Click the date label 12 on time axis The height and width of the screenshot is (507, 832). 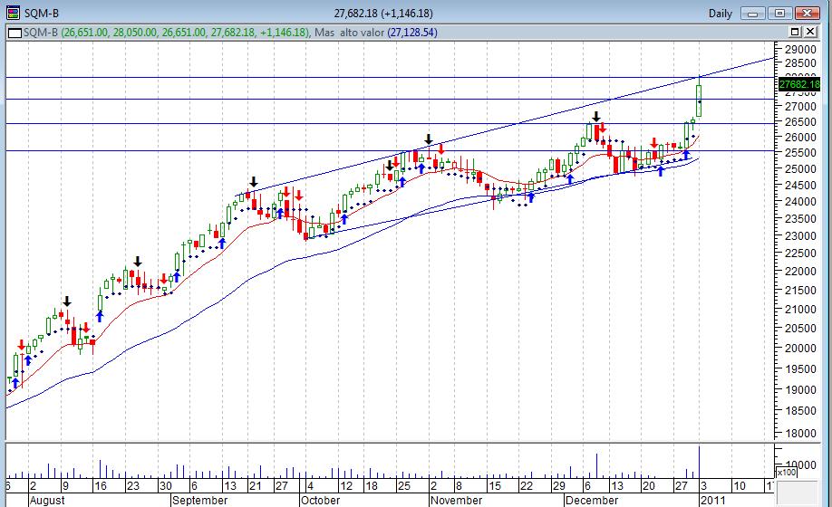pos(346,486)
